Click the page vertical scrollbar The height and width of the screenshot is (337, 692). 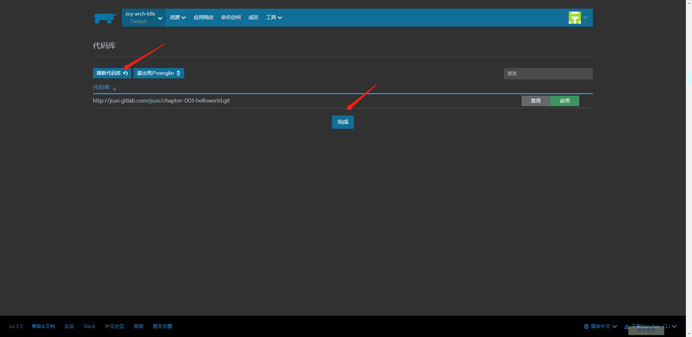coord(689,168)
